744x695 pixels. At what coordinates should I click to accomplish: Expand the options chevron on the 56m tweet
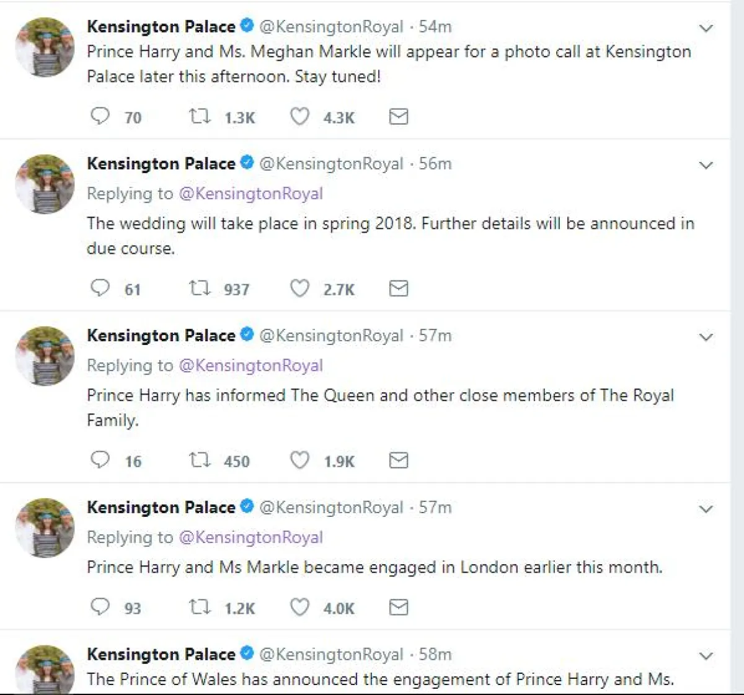click(x=706, y=165)
